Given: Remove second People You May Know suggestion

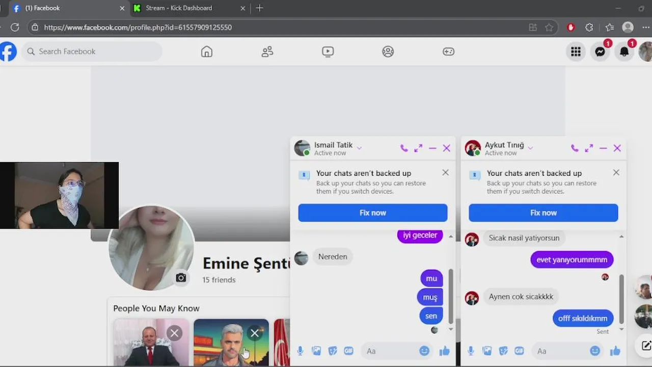Looking at the screenshot, I should (x=255, y=333).
